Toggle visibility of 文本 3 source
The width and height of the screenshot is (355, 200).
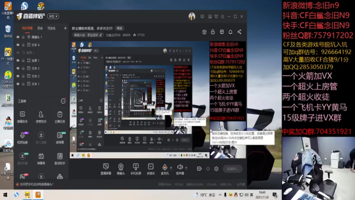[x=18, y=68]
